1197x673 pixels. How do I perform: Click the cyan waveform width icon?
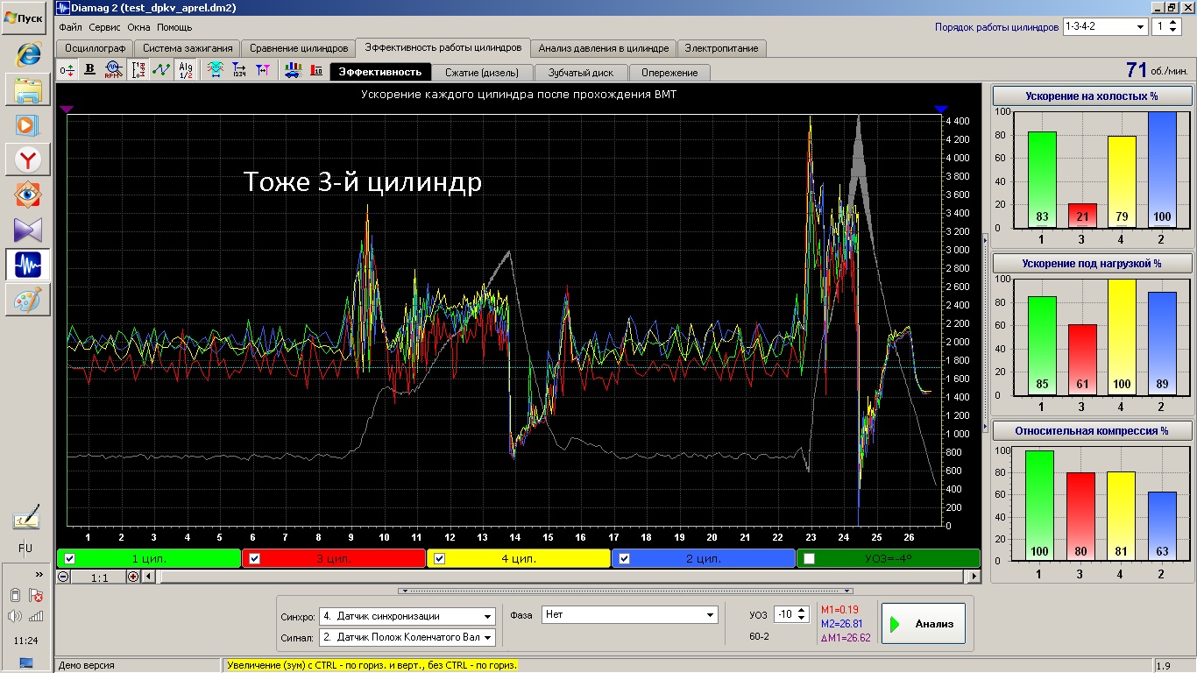coord(215,71)
